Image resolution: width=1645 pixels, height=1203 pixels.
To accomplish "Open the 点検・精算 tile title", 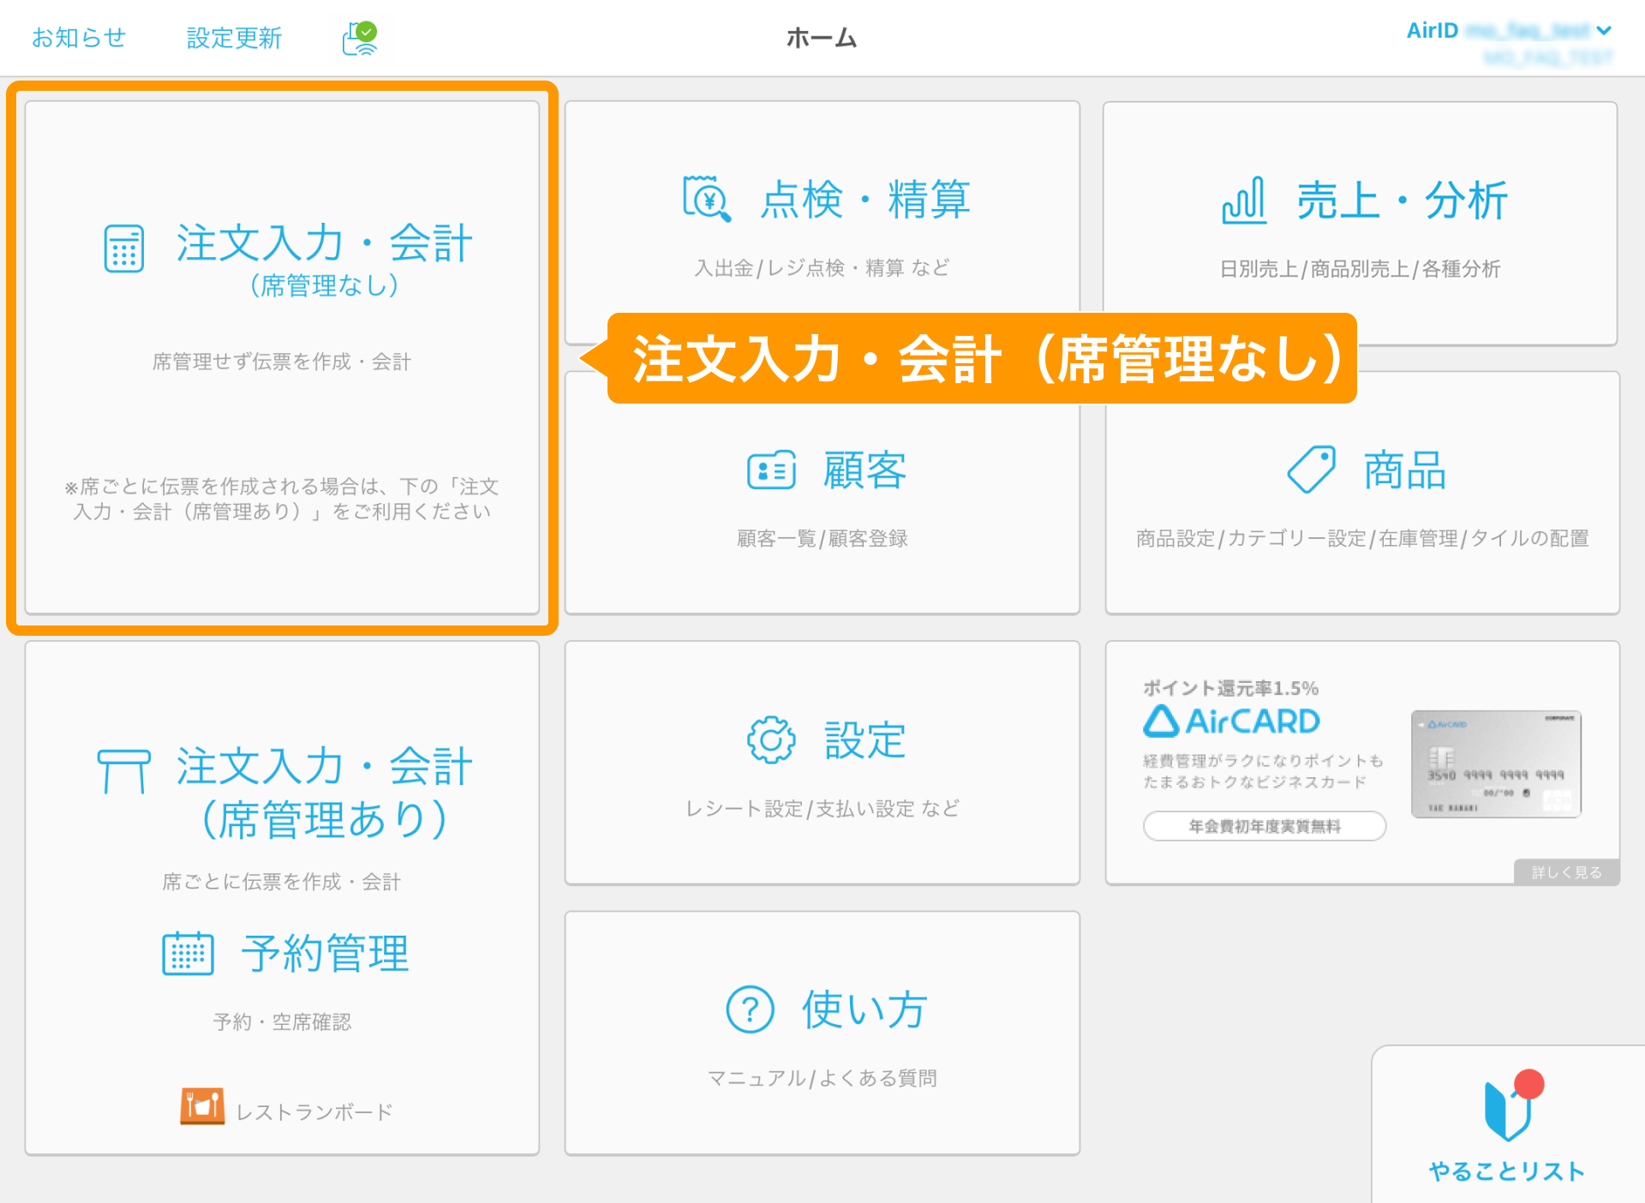I will [865, 200].
